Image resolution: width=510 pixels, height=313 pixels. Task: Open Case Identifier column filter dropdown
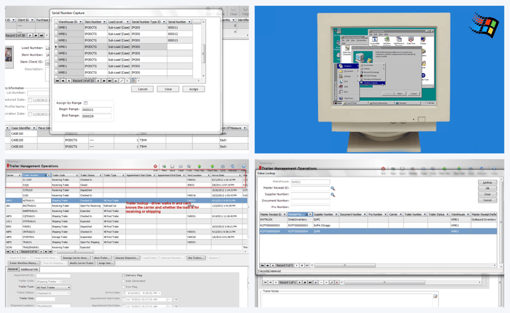tap(34, 128)
